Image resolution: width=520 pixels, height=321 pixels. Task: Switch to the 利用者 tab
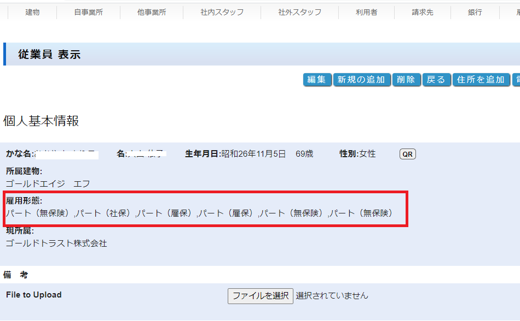coord(366,12)
